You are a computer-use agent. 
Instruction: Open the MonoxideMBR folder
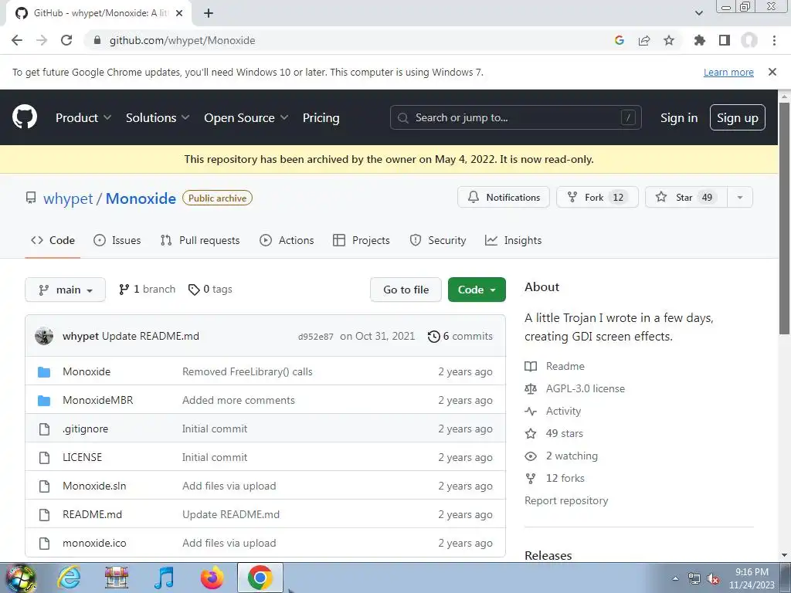[98, 401]
